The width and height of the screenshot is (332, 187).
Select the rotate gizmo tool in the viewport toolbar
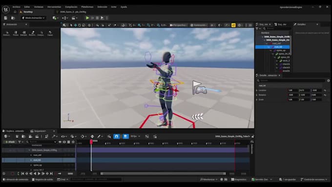80,25
